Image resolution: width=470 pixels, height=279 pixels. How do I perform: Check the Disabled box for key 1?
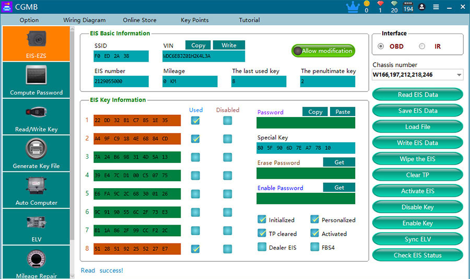227,121
